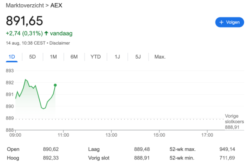This screenshot has width=251, height=164.
Task: Switch to the 5D chart tab
Action: 33,57
